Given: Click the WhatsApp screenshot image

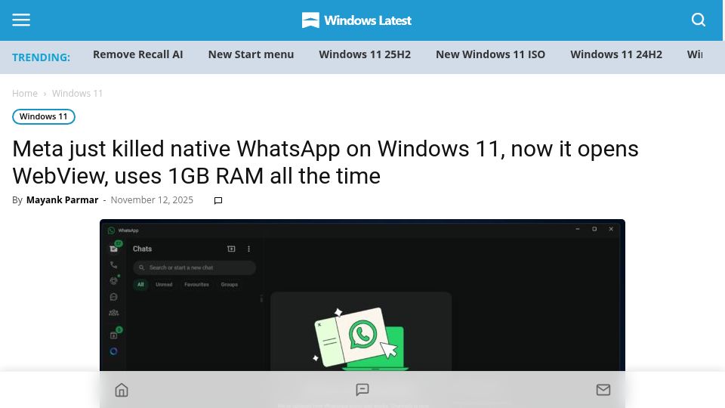Looking at the screenshot, I should point(362,295).
